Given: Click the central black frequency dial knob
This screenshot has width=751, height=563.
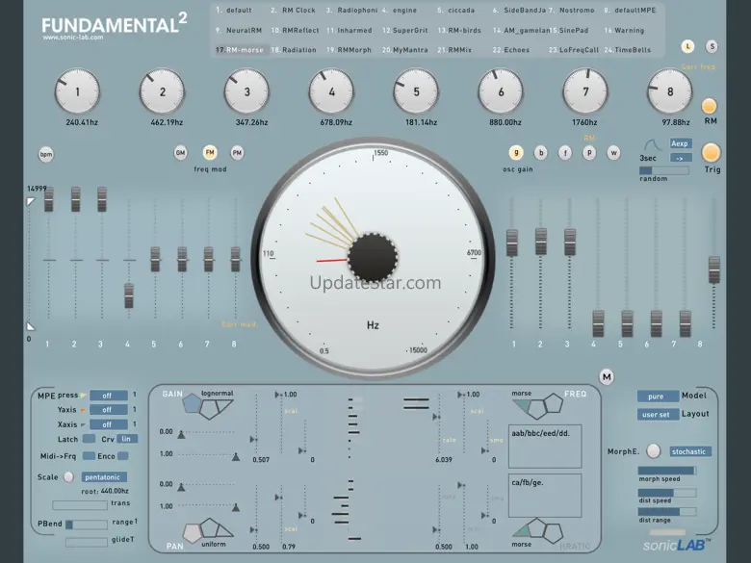Looking at the screenshot, I should point(373,258).
